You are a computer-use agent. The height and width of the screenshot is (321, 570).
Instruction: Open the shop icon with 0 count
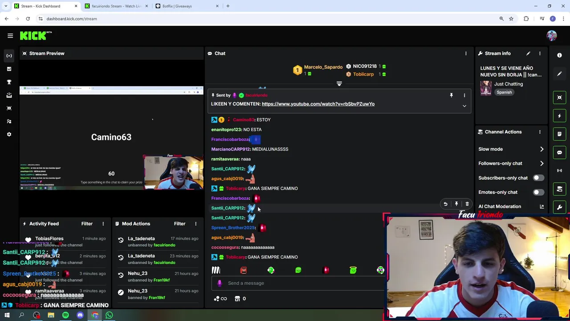tap(240, 299)
